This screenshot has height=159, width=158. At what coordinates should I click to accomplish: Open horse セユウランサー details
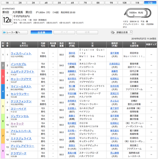[20, 94]
